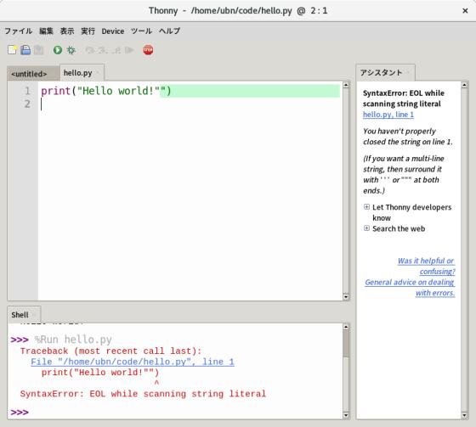Click 'You haven't properly closed the string' text

click(x=408, y=137)
